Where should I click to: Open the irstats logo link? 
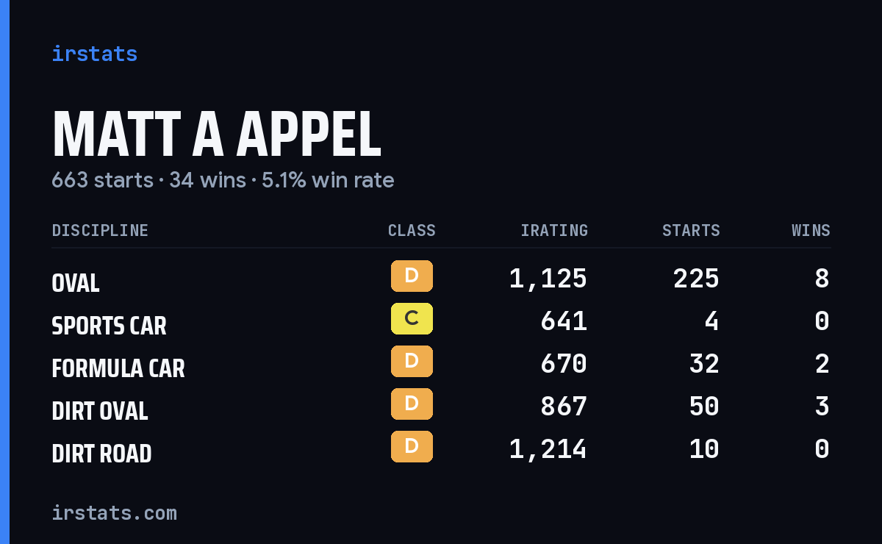[94, 54]
